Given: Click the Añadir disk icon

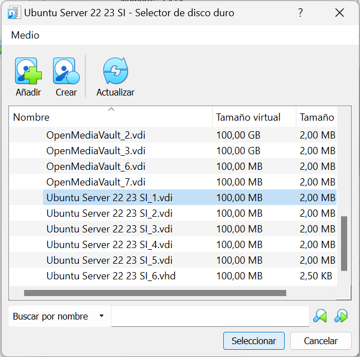Looking at the screenshot, I should pos(28,71).
